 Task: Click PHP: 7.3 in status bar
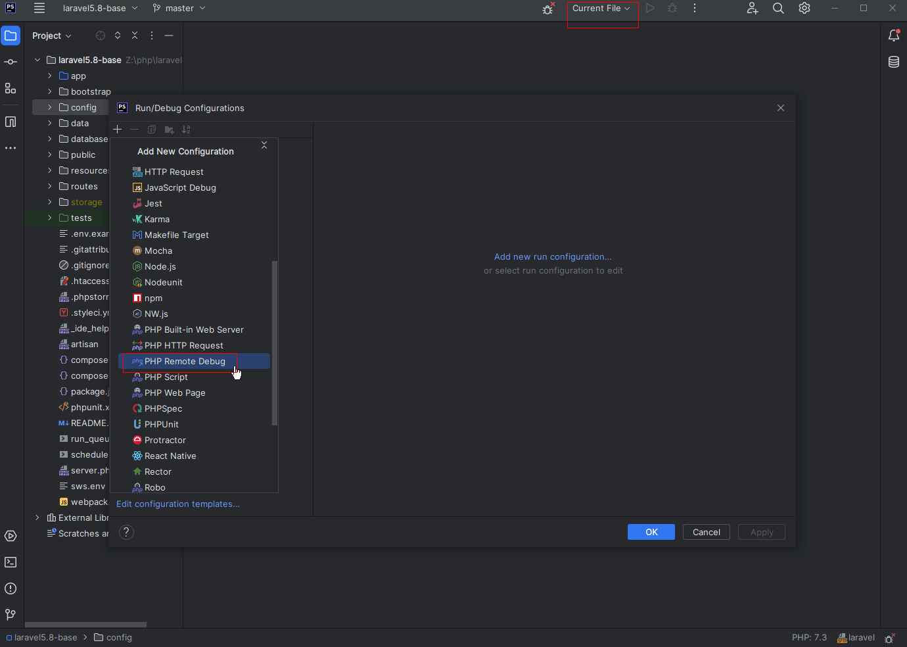point(809,637)
